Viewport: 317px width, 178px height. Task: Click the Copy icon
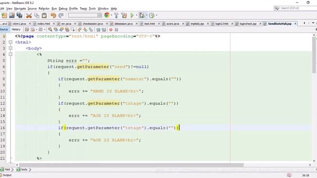click(x=37, y=15)
